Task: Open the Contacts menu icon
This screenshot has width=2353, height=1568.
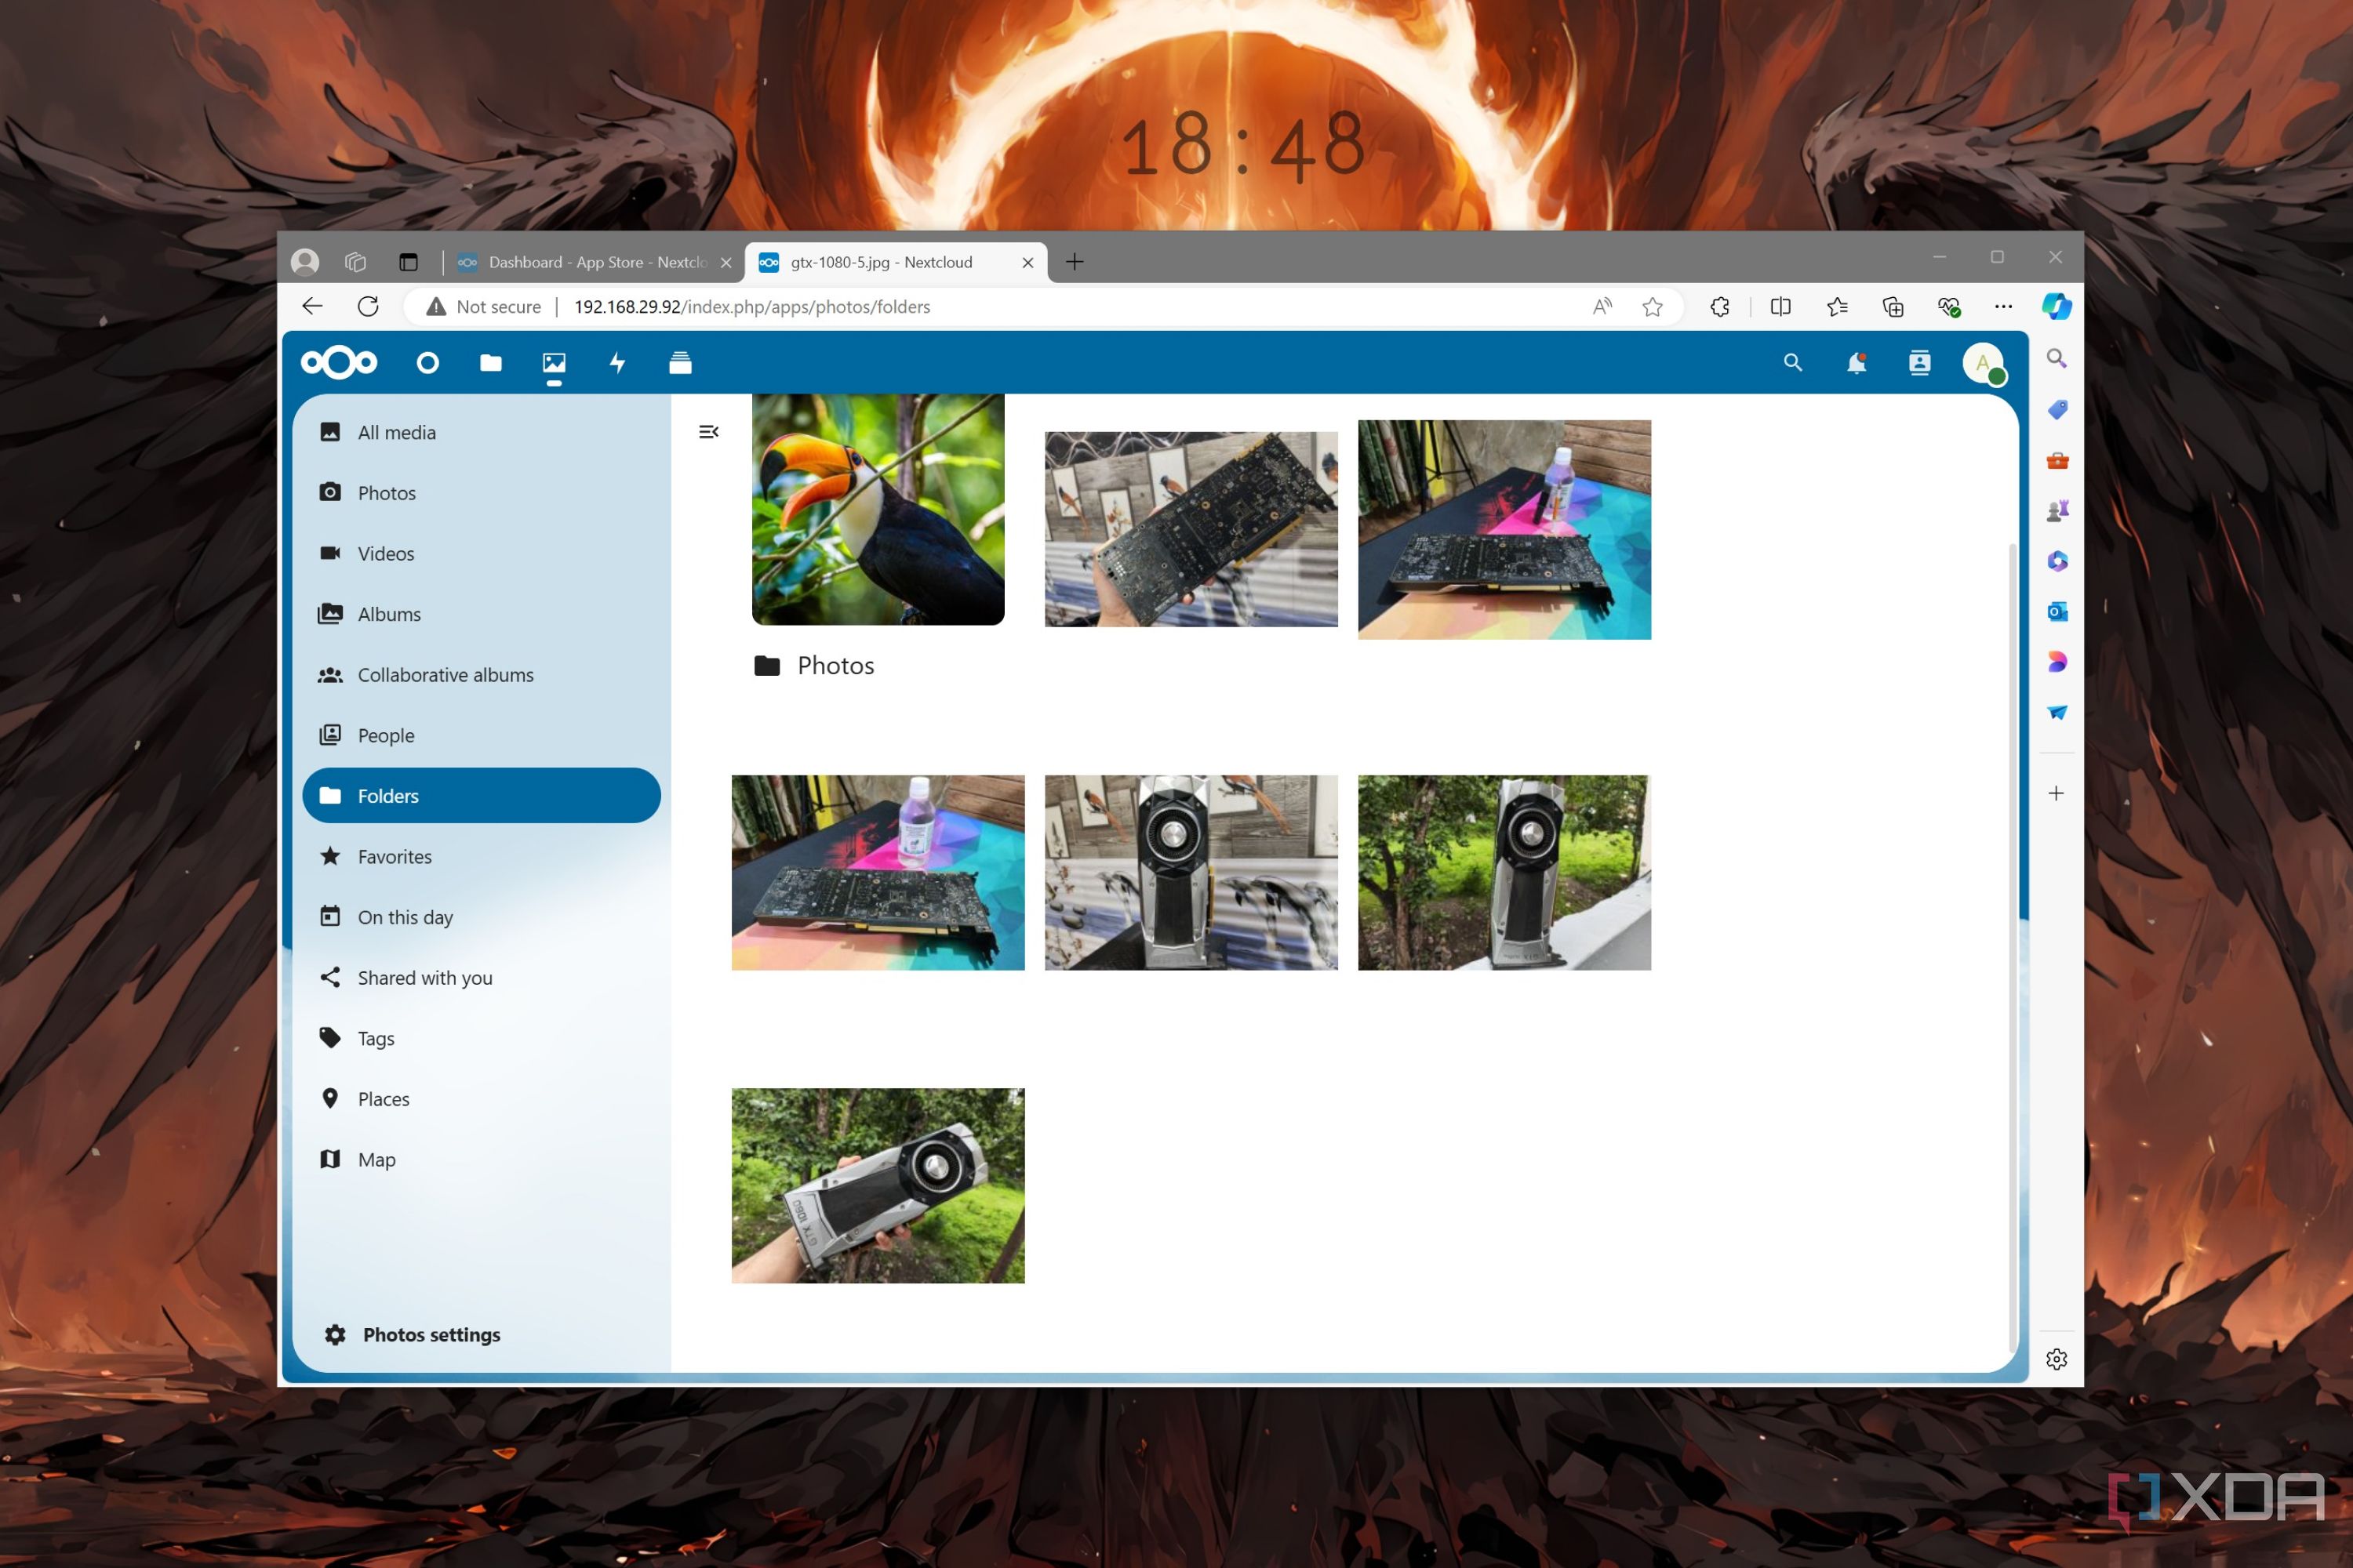Action: pyautogui.click(x=1918, y=363)
